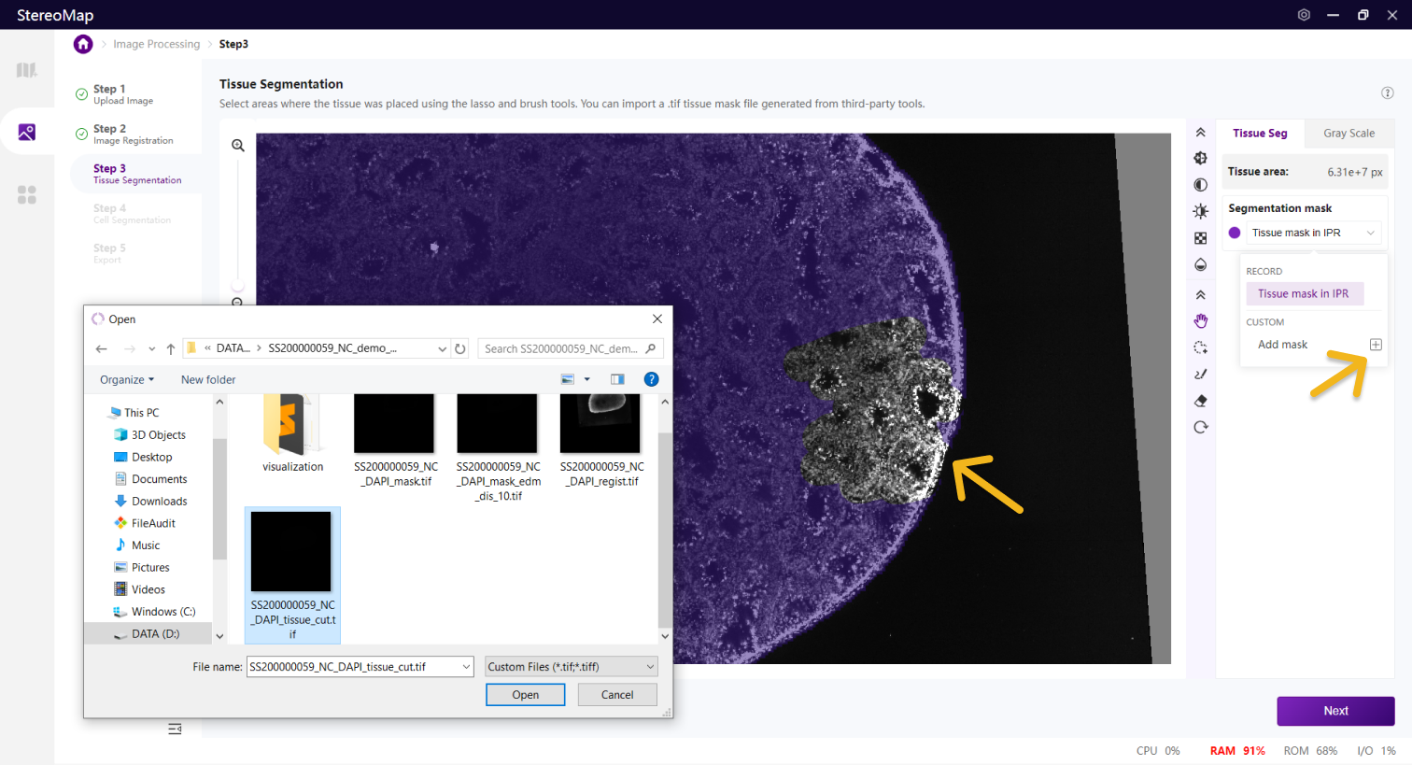Go to the home icon in breadcrumb

coord(83,44)
